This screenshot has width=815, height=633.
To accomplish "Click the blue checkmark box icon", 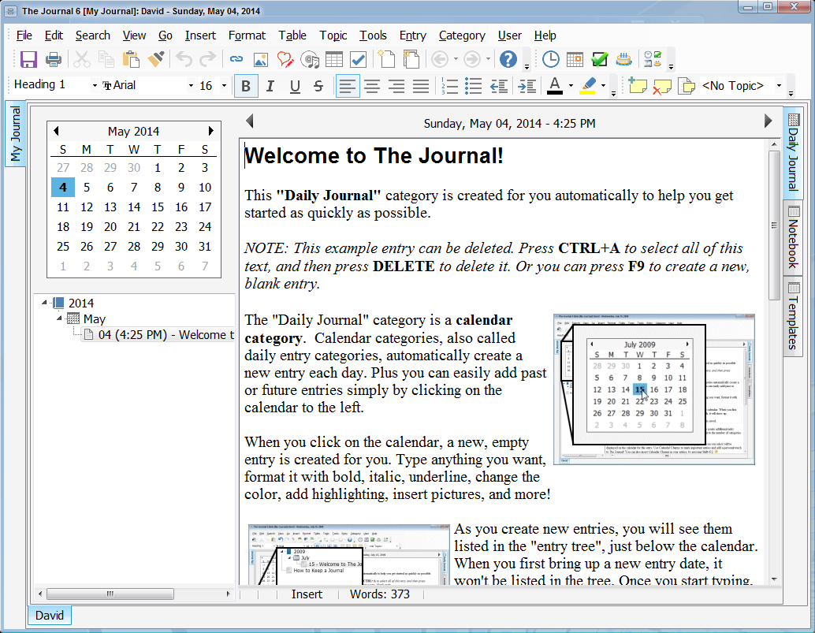I will (x=359, y=59).
